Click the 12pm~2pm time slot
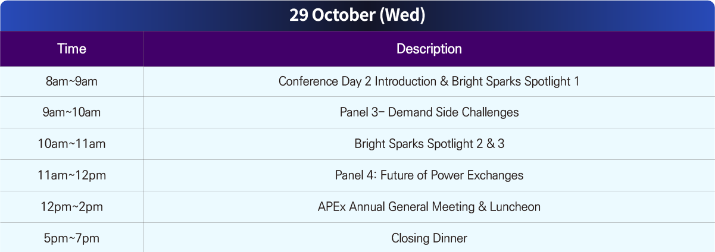The width and height of the screenshot is (715, 252). (x=71, y=207)
